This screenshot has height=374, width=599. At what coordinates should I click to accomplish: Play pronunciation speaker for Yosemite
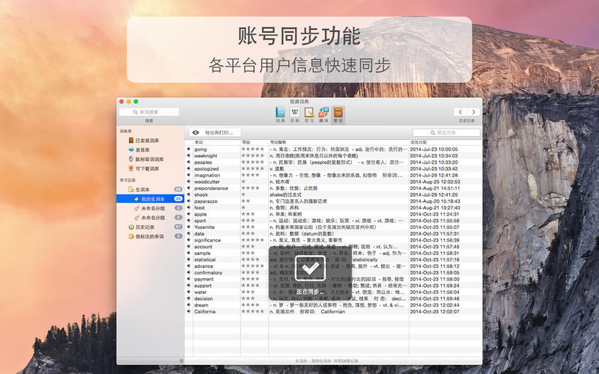189,227
